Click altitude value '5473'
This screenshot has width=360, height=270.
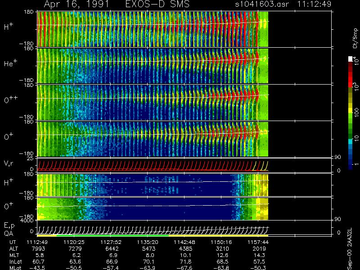(149, 249)
